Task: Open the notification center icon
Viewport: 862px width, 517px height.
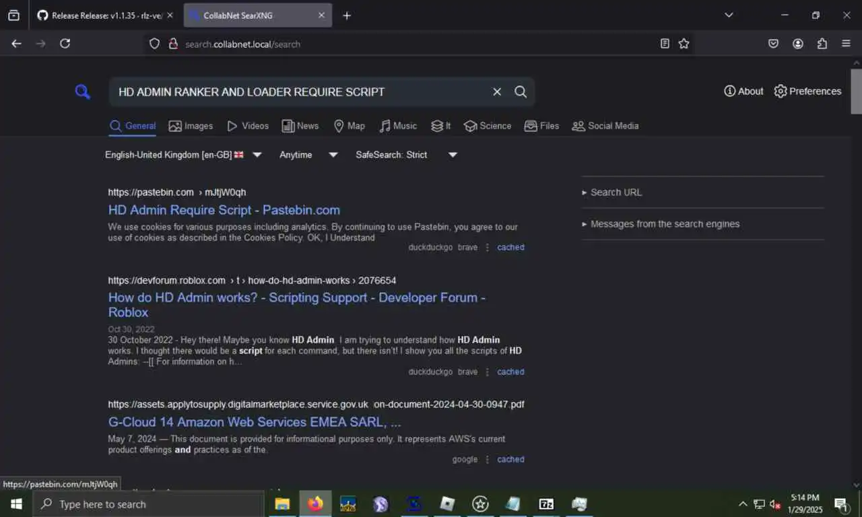Action: click(841, 504)
